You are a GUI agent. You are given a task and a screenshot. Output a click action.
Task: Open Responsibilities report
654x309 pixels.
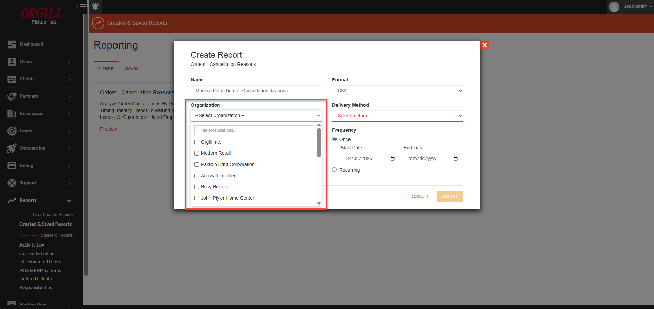36,287
